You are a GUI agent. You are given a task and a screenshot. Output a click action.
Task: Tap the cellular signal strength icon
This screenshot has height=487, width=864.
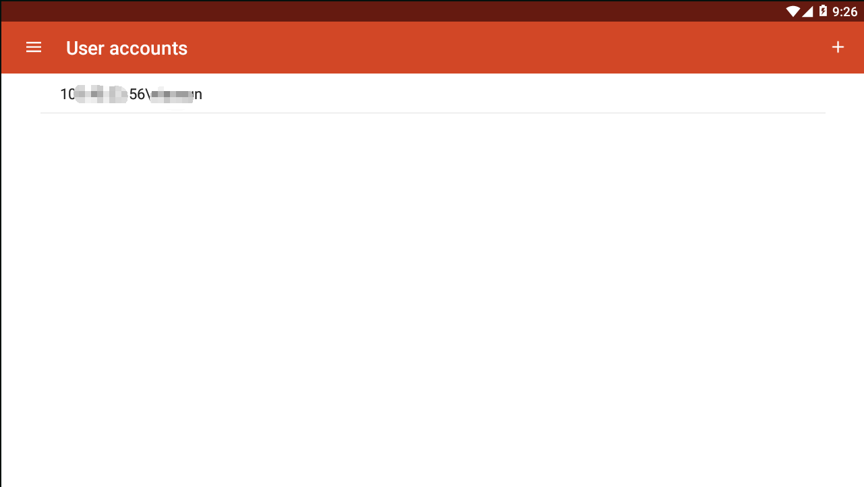[808, 11]
